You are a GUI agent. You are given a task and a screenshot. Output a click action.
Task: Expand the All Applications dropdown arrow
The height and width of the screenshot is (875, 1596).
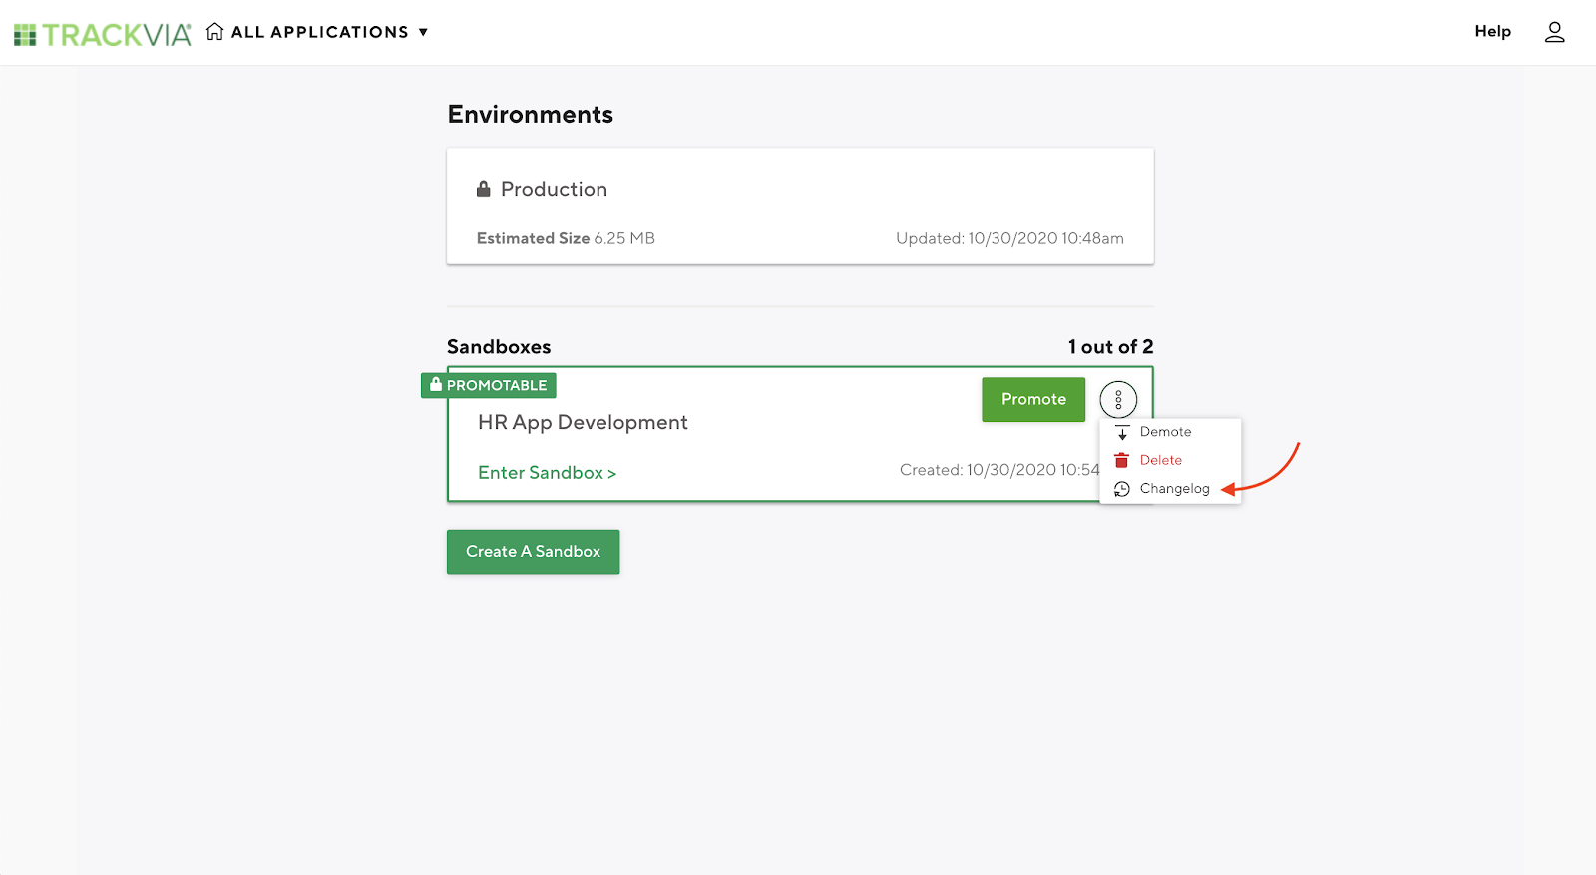[x=423, y=32]
